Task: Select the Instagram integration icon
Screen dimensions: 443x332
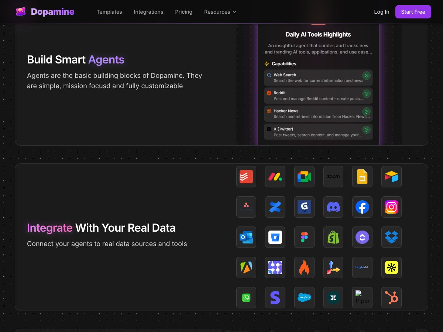Action: point(391,207)
